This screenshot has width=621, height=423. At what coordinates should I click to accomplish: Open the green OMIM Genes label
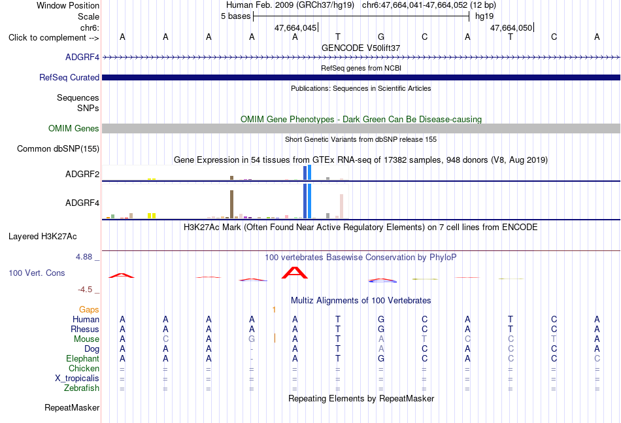coord(74,128)
